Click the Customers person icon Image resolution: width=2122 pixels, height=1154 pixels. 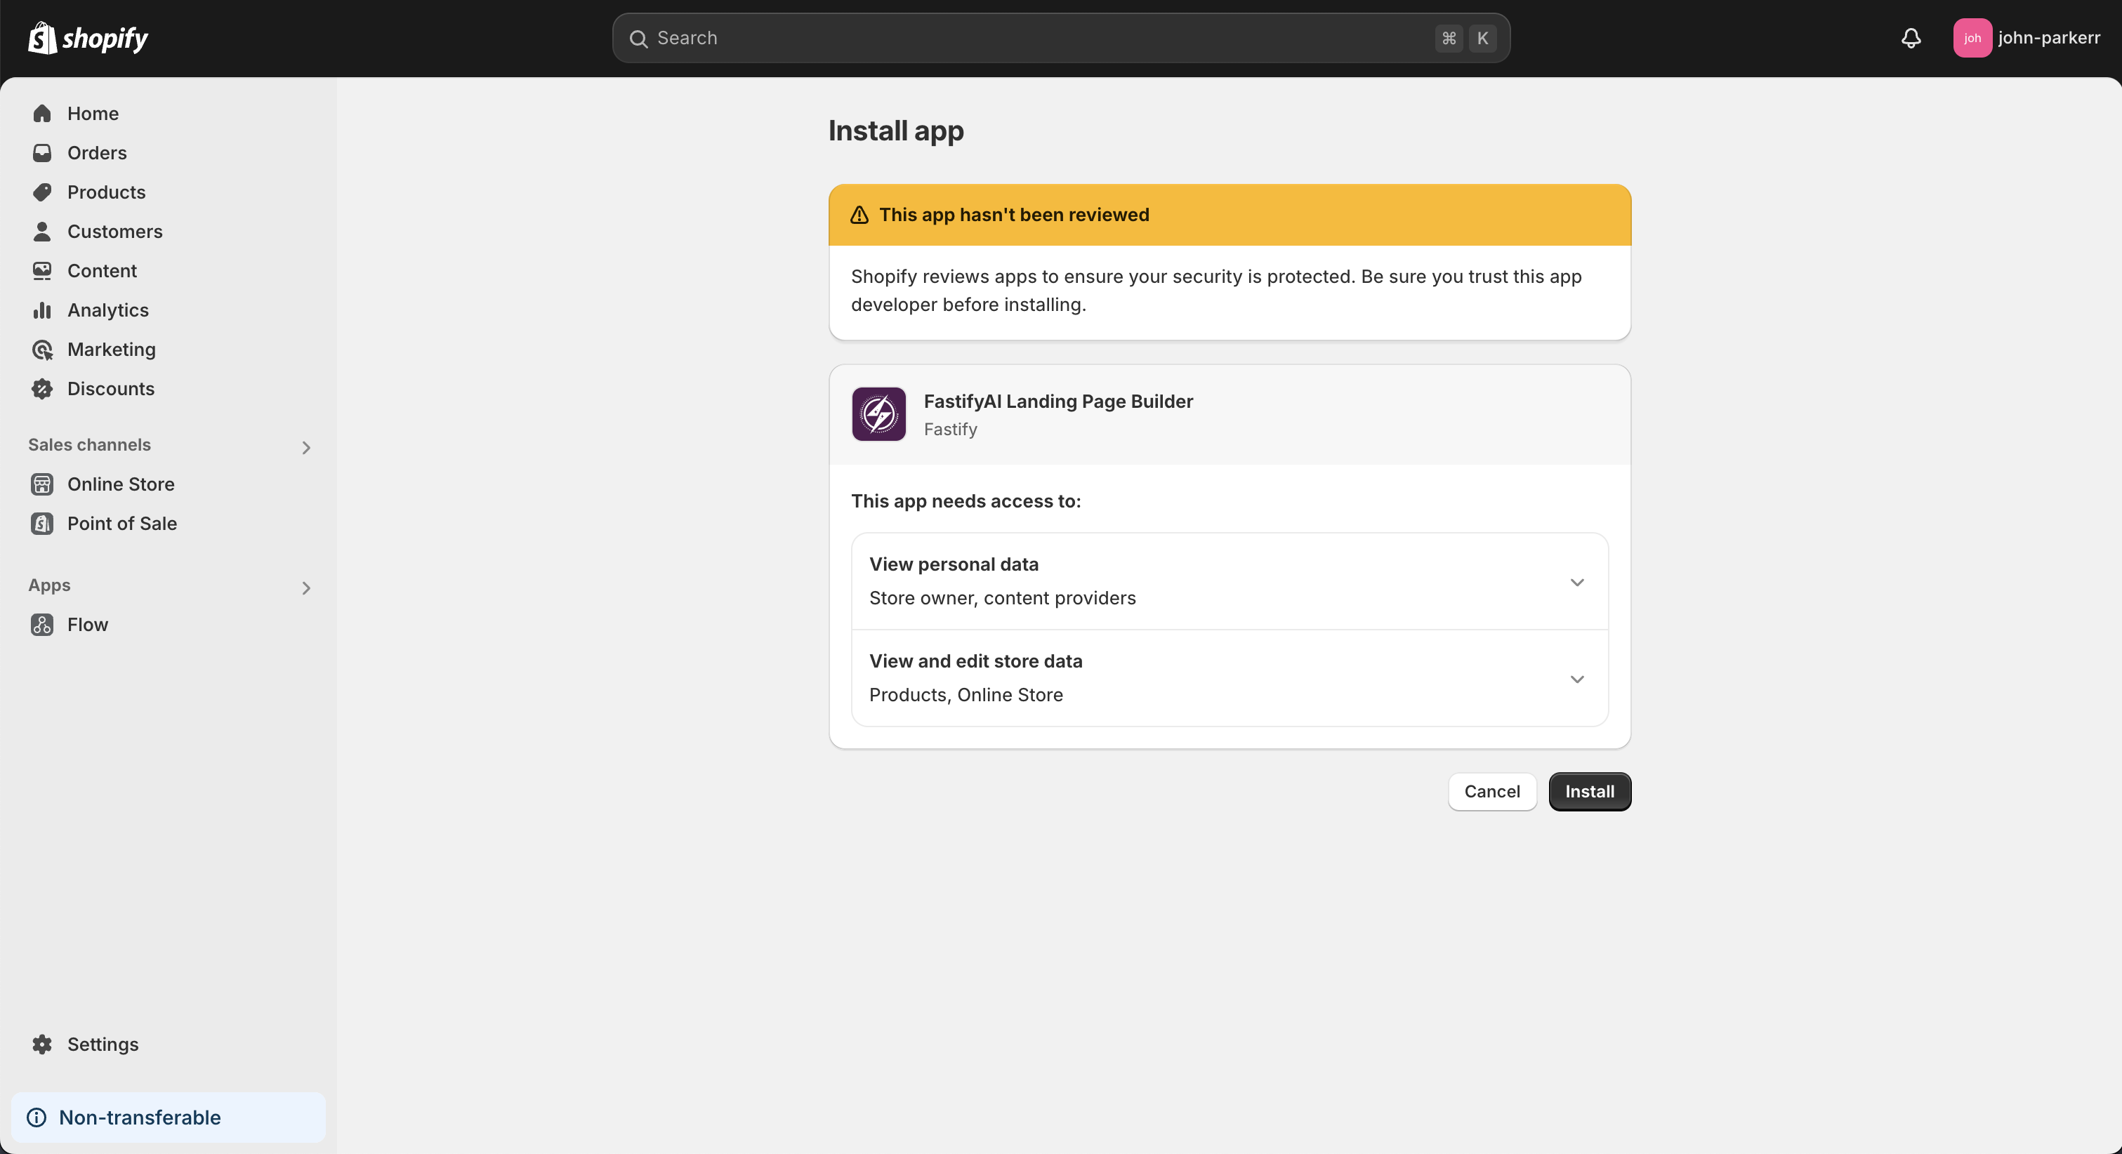[x=42, y=232]
